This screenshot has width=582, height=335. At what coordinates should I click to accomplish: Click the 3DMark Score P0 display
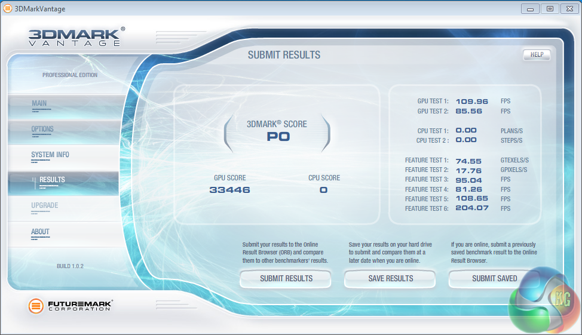[277, 131]
